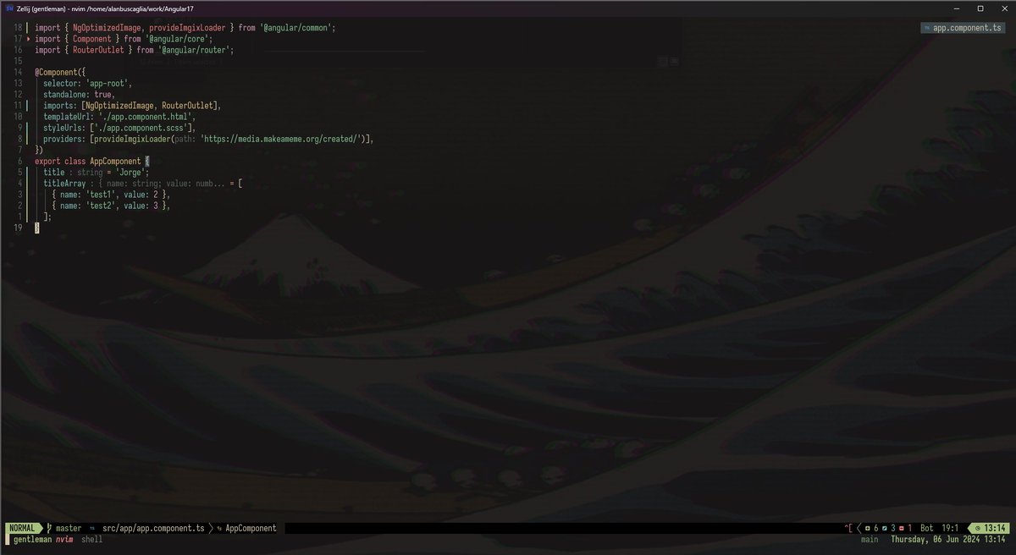Switch to the shell Zellij tab

pyautogui.click(x=92, y=539)
